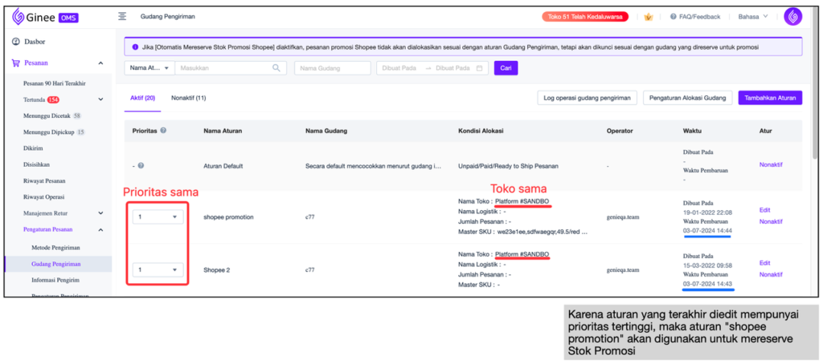Image resolution: width=823 pixels, height=364 pixels.
Task: Open the priority dropdown for Shopee 2
Action: tap(158, 269)
